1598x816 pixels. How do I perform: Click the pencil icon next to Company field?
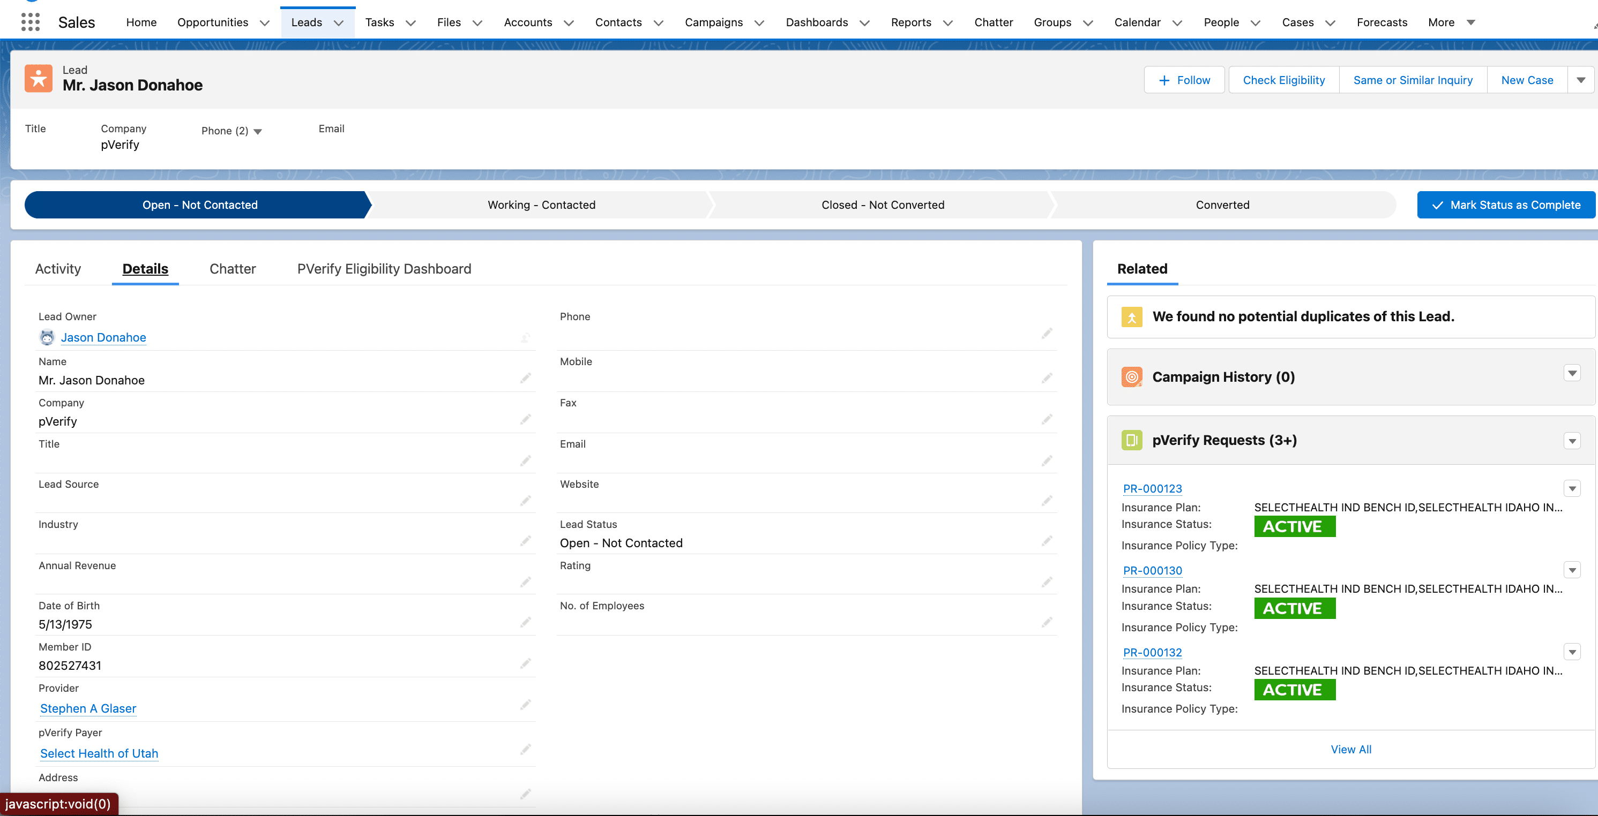pos(525,419)
